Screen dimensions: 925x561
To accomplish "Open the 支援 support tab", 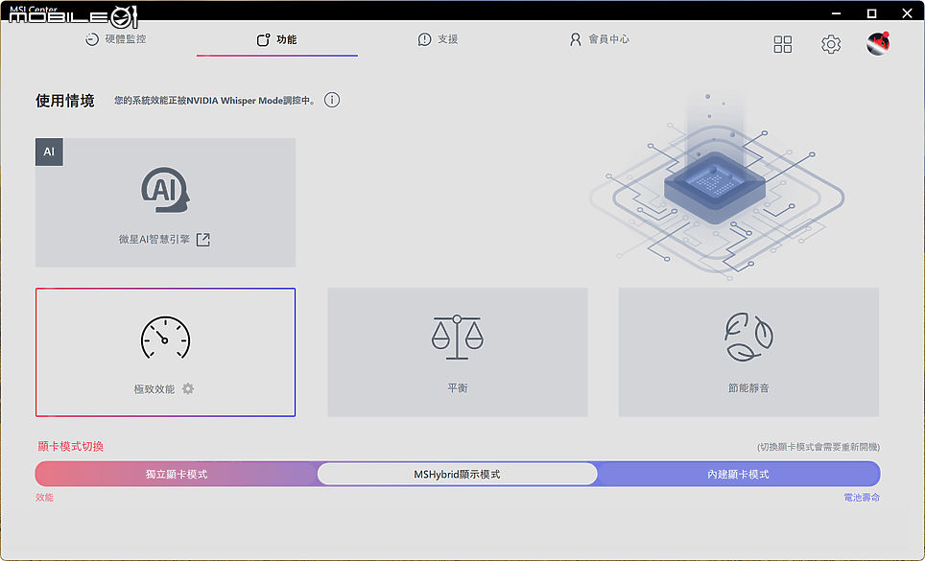I will click(438, 39).
